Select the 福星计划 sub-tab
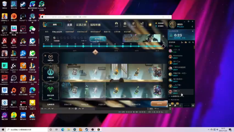The height and width of the screenshot is (132, 234). pyautogui.click(x=107, y=32)
